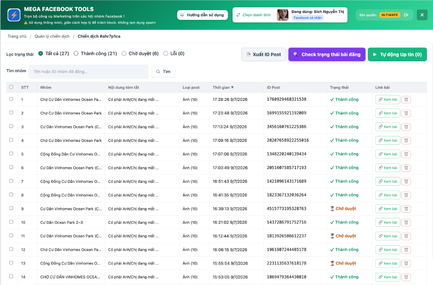The image size is (433, 285).
Task: Delete post 2231135637618178
Action: (x=406, y=263)
